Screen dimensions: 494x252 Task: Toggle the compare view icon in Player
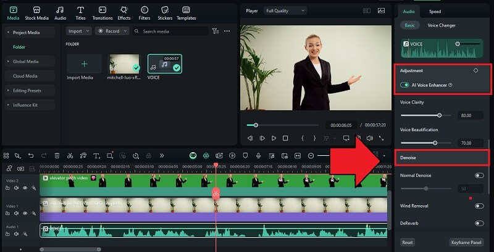coord(367,10)
